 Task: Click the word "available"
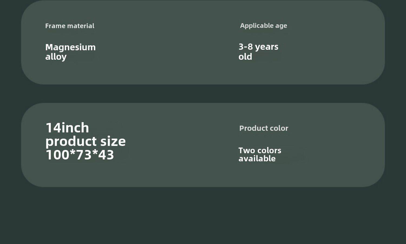pos(257,159)
